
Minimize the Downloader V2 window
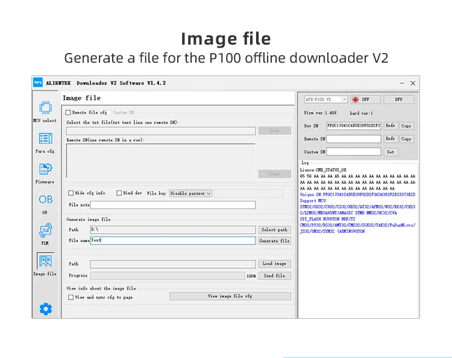click(x=402, y=83)
